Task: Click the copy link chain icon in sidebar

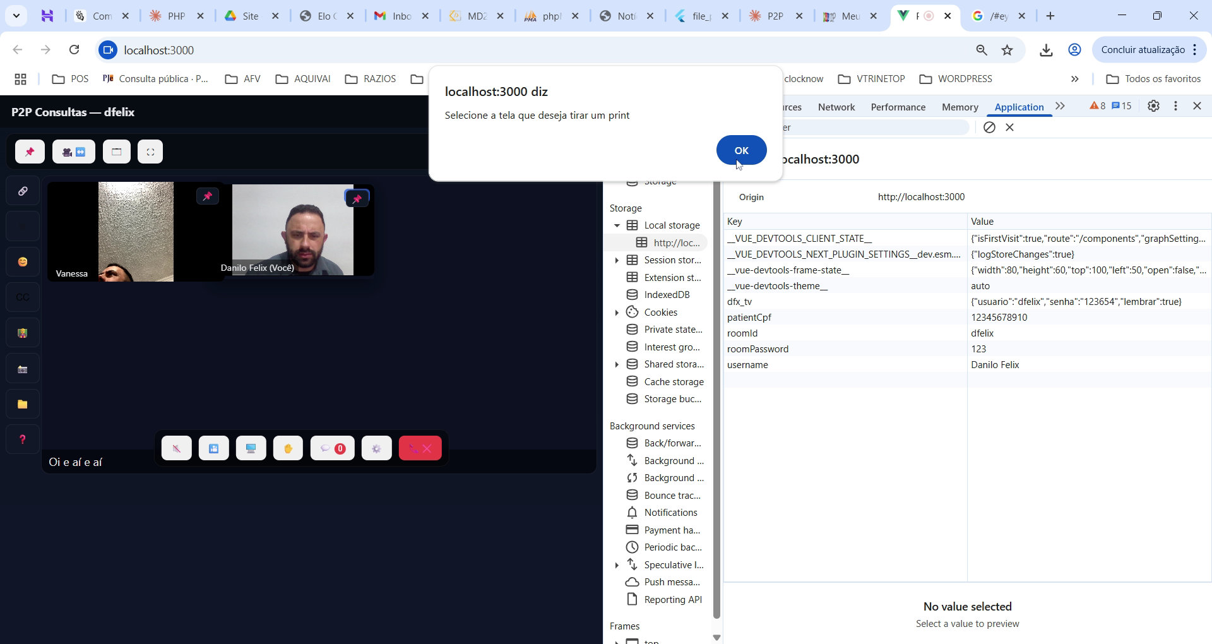Action: click(23, 191)
